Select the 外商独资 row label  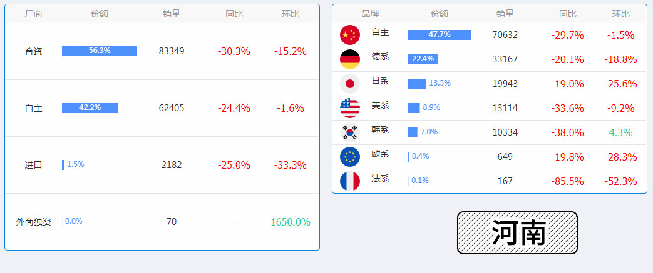coord(33,222)
